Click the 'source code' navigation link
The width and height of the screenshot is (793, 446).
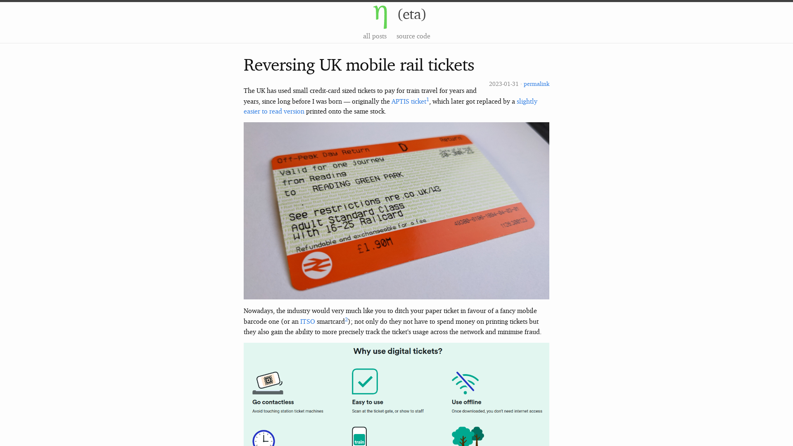tap(413, 36)
